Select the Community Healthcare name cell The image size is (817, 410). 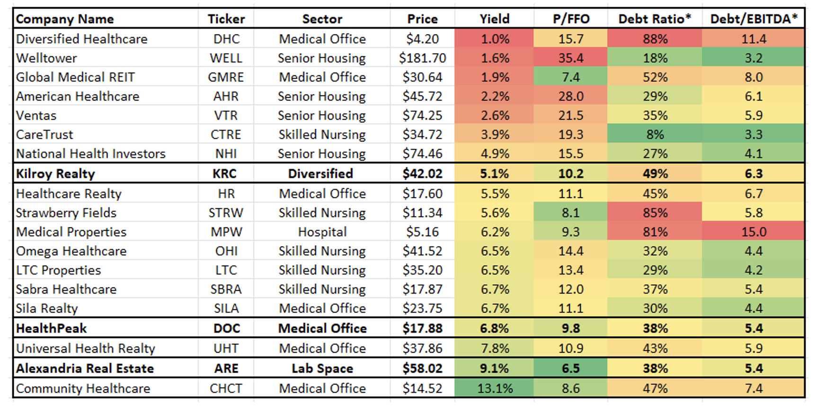pos(83,389)
